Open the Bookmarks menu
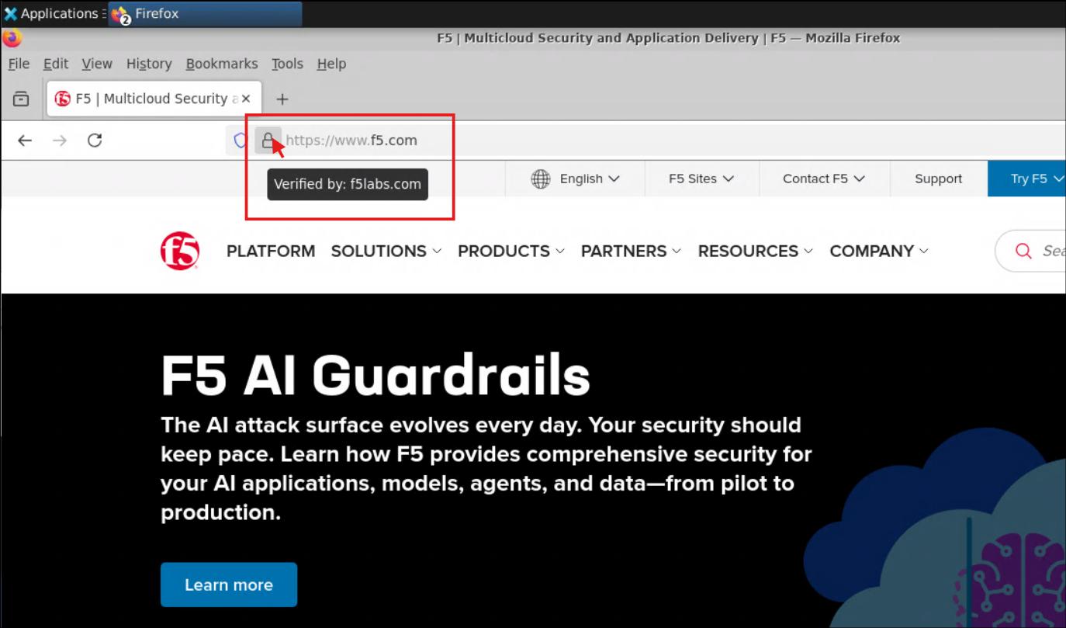 point(222,64)
